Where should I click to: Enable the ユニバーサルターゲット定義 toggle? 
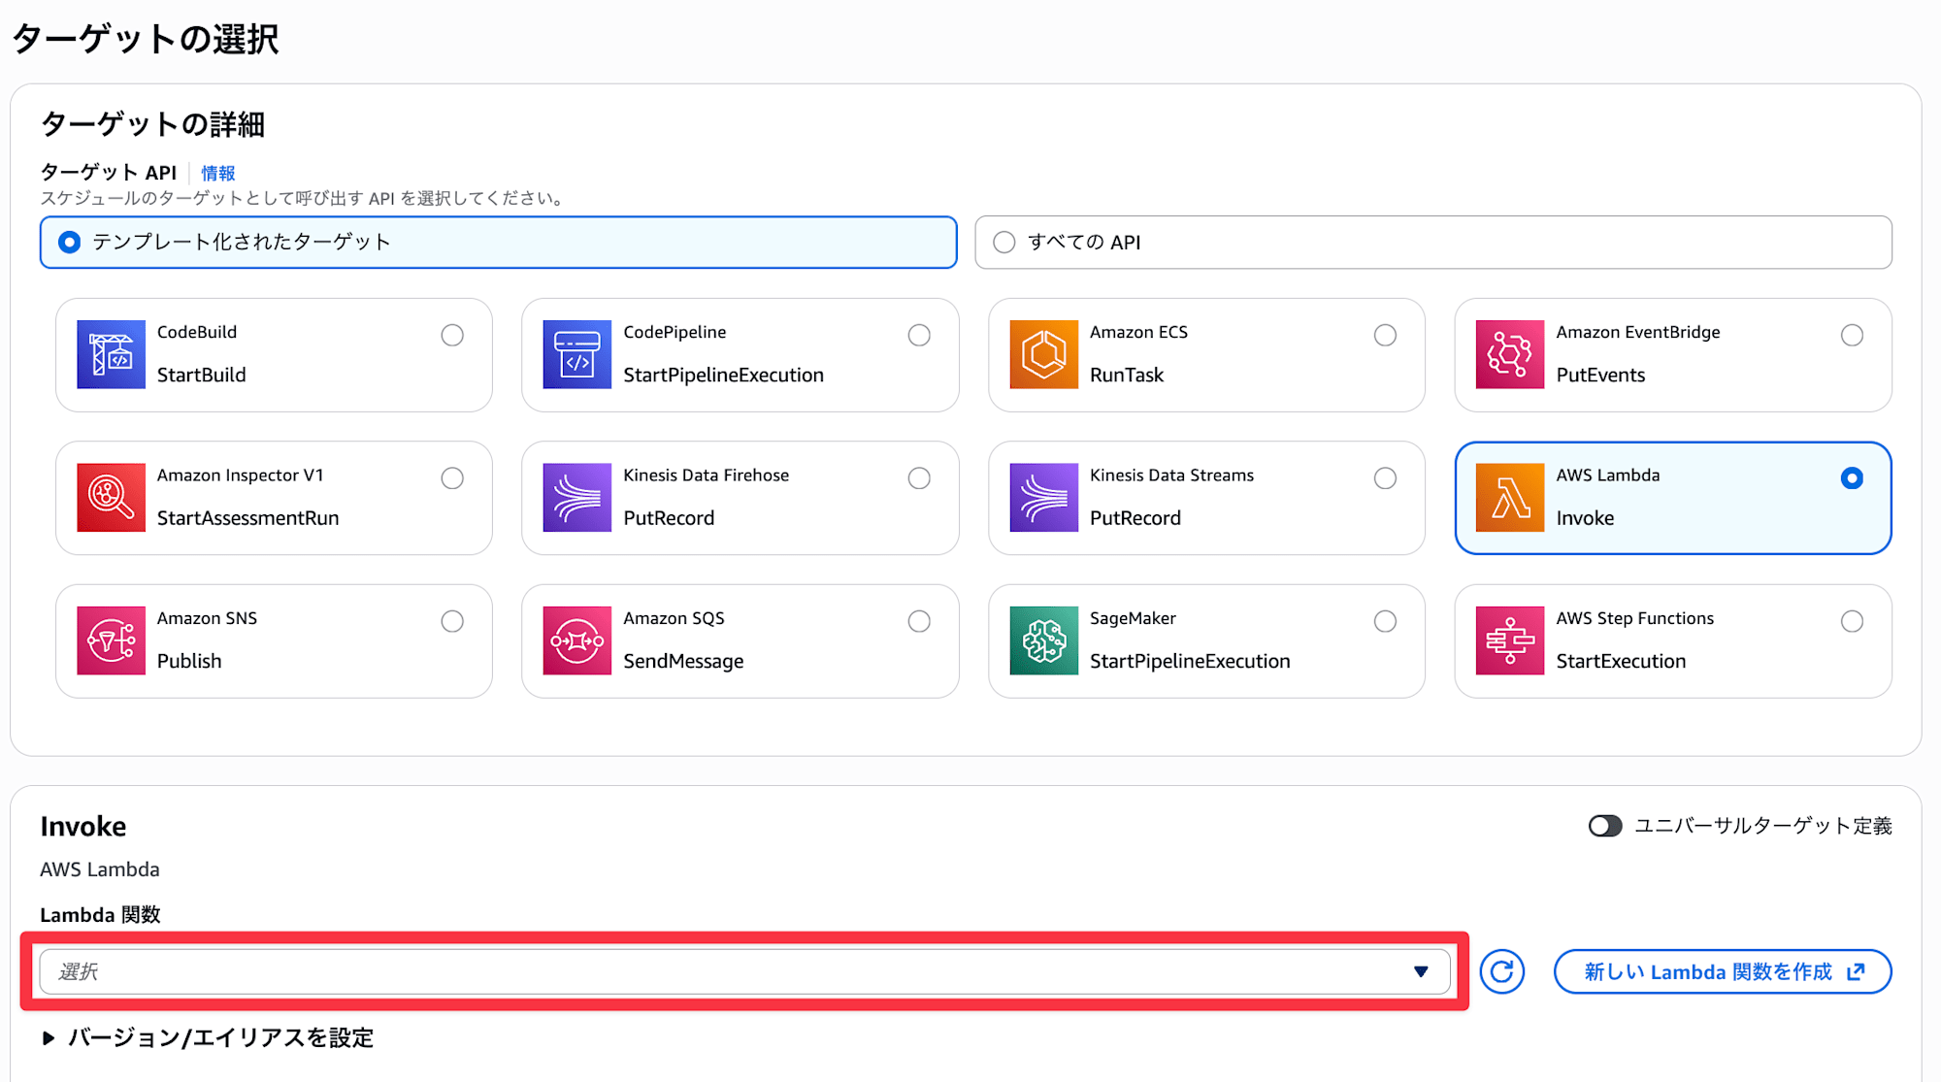(1605, 826)
